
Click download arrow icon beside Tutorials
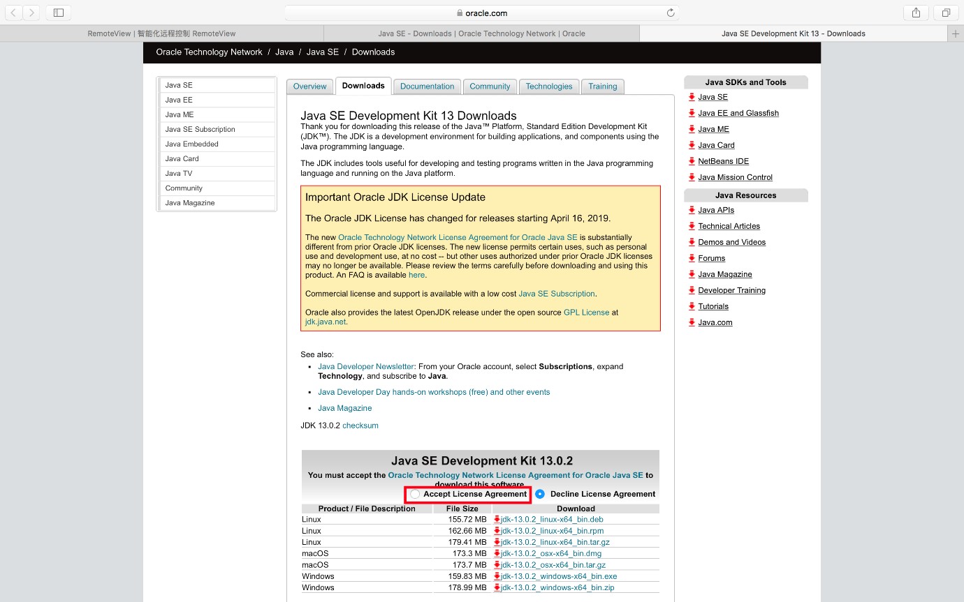coord(692,306)
